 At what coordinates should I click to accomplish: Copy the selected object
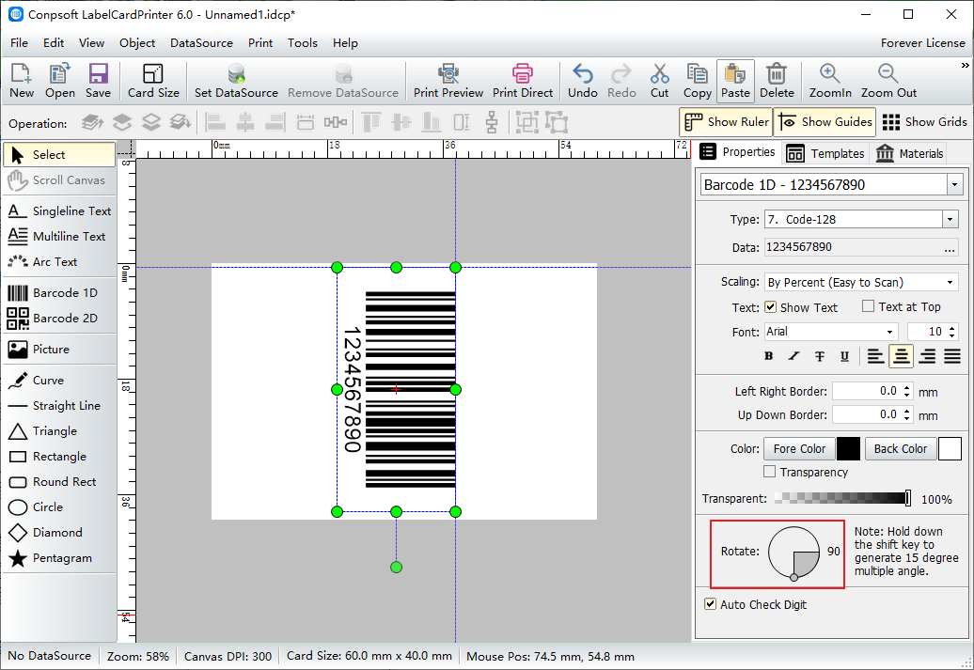coord(698,81)
